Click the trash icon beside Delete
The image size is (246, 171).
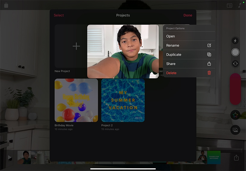coord(209,73)
